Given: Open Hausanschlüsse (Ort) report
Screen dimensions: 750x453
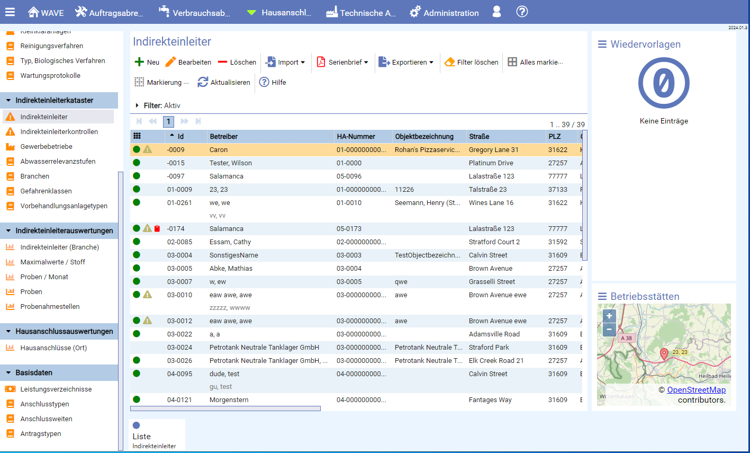Looking at the screenshot, I should click(x=53, y=348).
